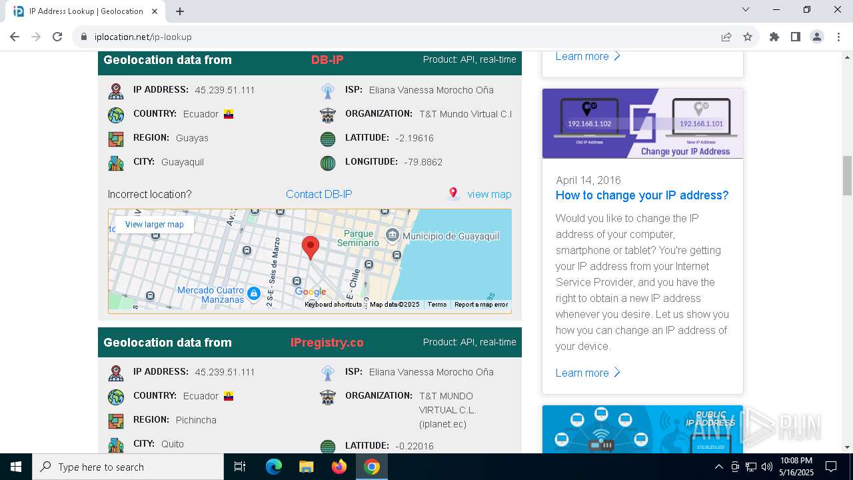Click DB-IP country globe icon
Screen dimensions: 853x480
pos(116,115)
